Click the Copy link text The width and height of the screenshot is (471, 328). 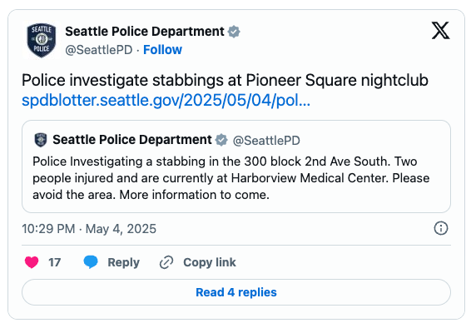click(x=210, y=262)
